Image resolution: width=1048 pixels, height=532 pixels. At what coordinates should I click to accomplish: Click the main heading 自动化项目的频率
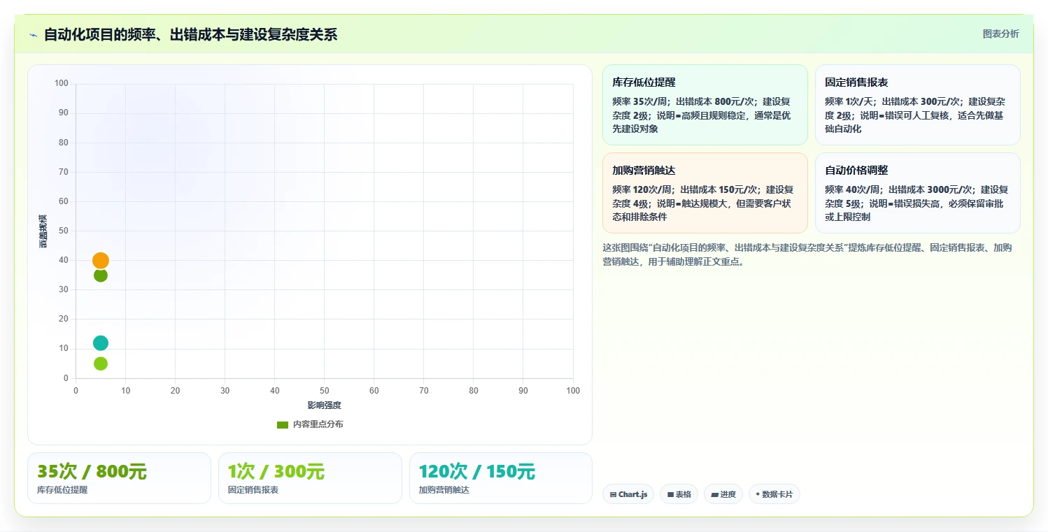point(190,34)
